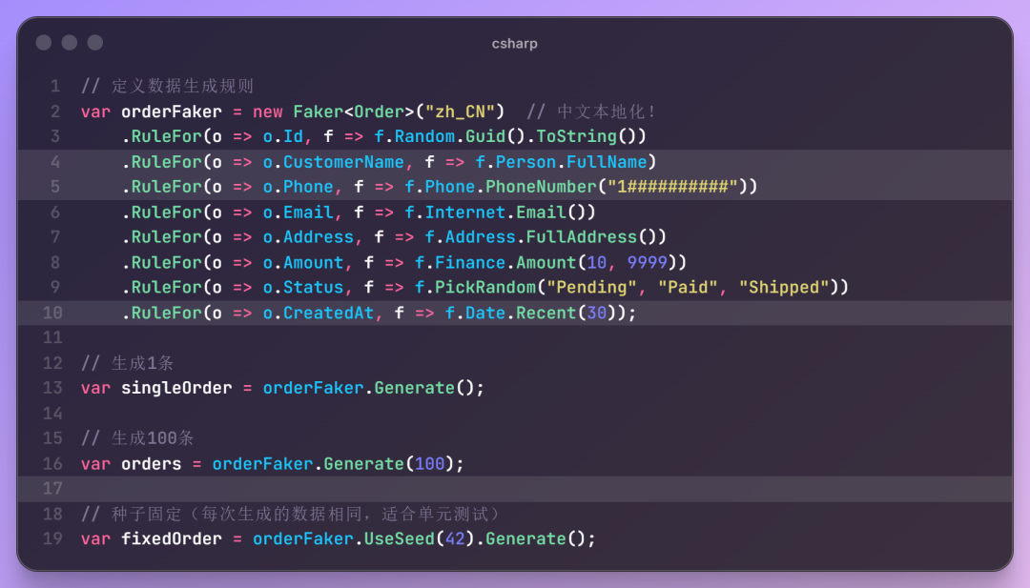Click 'ToString()' on line 3
The height and width of the screenshot is (588, 1030).
point(587,136)
